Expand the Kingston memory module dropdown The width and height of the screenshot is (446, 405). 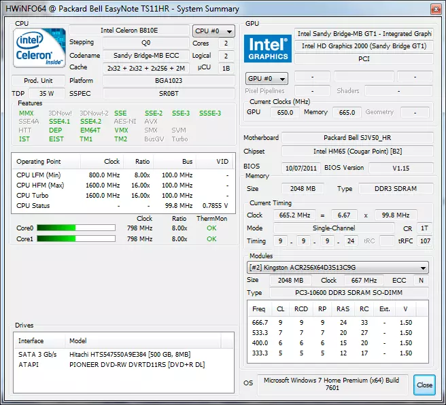[338, 268]
